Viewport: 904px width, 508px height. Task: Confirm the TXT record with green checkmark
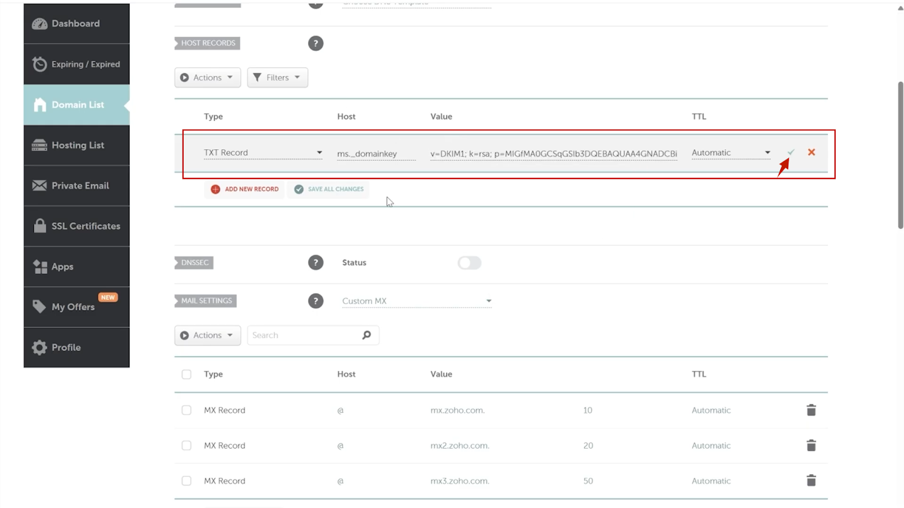click(x=791, y=152)
